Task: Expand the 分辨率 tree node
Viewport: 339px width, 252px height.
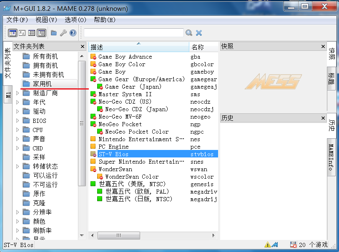Action: (18, 212)
